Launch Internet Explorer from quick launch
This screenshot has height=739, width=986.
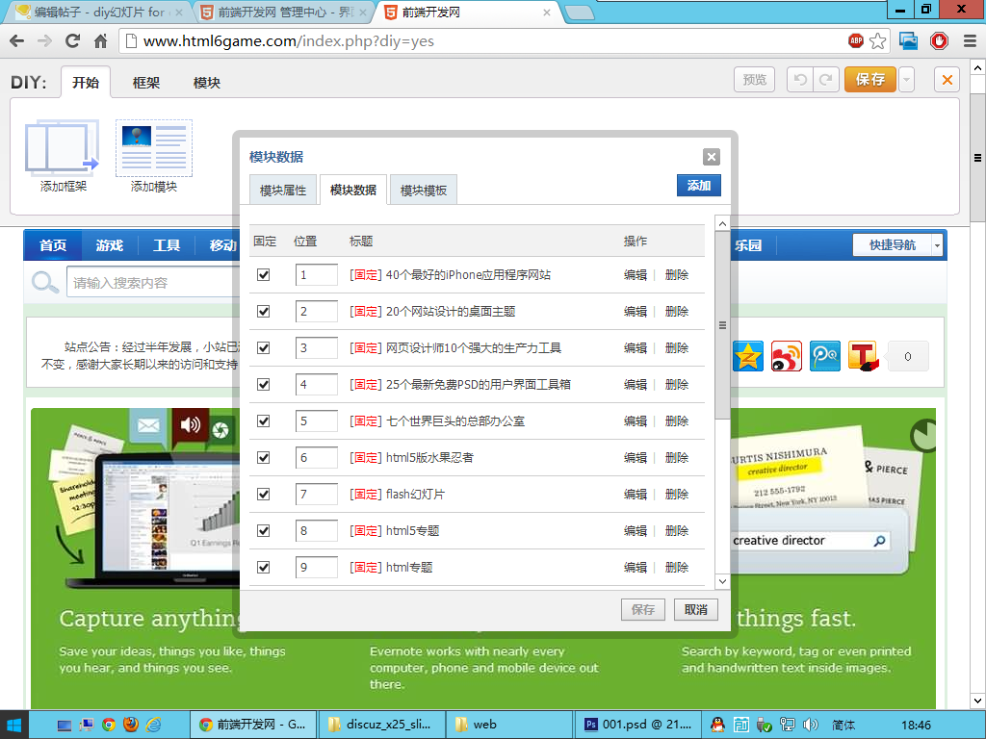153,726
